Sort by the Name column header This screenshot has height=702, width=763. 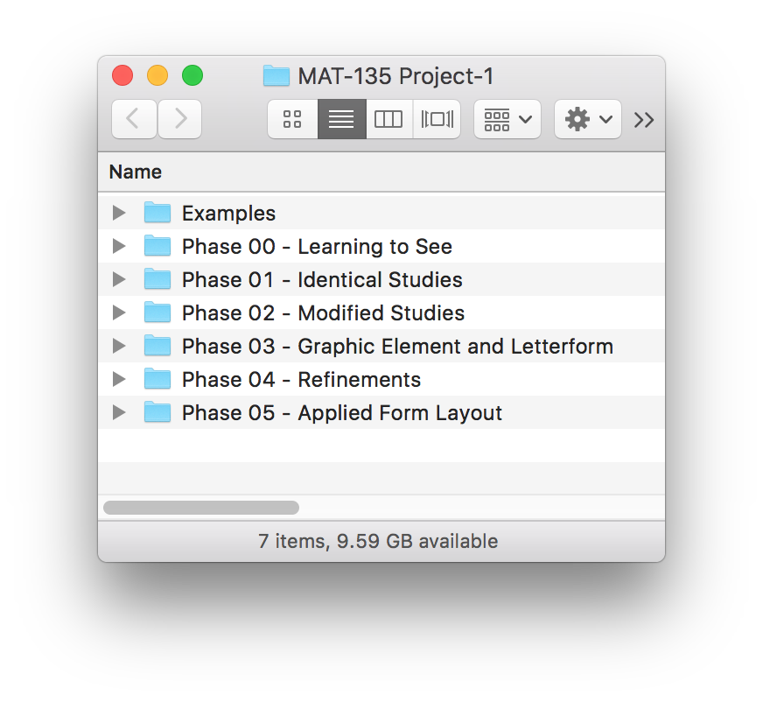tap(136, 172)
